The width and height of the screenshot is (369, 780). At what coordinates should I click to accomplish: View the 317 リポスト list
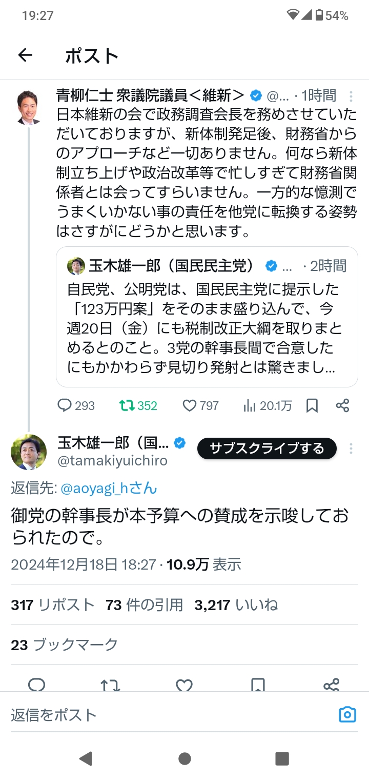pyautogui.click(x=53, y=605)
